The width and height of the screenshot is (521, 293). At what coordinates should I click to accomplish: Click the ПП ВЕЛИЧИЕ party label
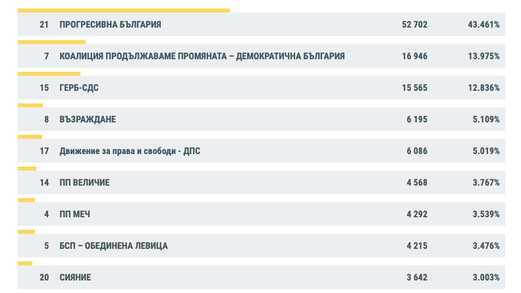click(85, 183)
